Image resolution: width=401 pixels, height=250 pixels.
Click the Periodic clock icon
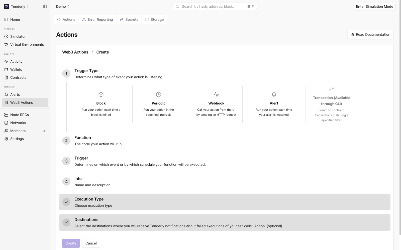coord(159,94)
